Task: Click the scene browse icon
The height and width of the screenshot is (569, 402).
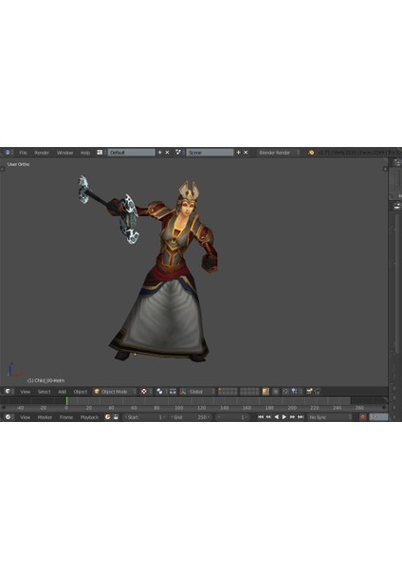Action: click(178, 153)
